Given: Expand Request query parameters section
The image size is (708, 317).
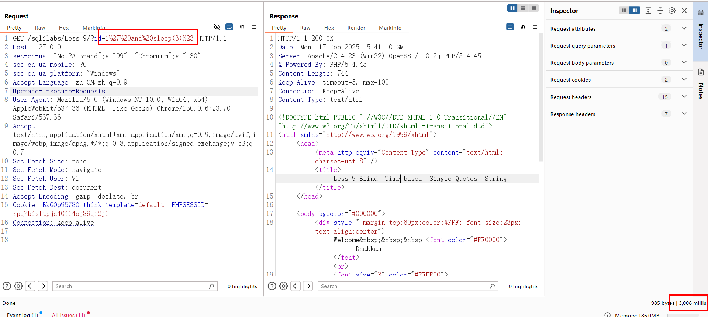Looking at the screenshot, I should (x=619, y=45).
